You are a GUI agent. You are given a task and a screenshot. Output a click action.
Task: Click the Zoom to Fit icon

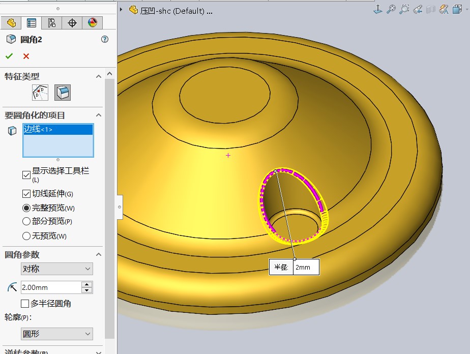coord(391,9)
